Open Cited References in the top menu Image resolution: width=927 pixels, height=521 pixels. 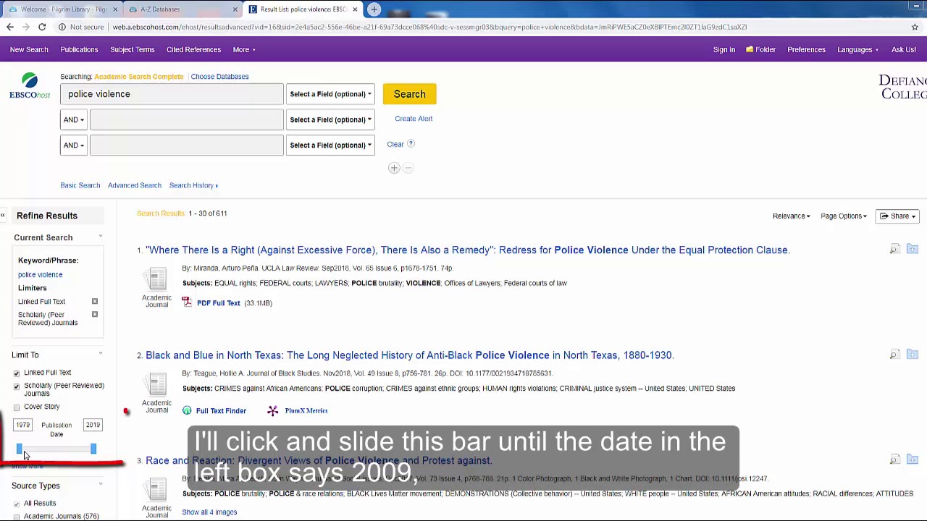(193, 50)
